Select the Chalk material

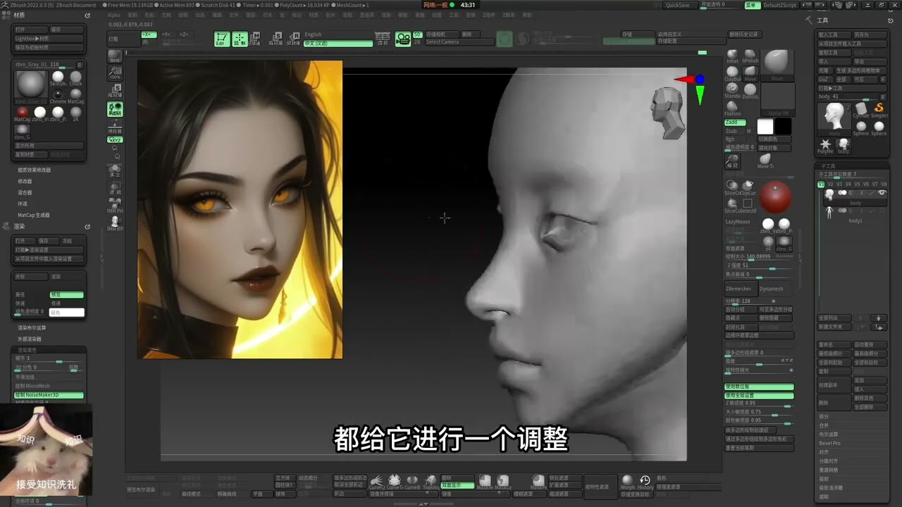click(75, 78)
